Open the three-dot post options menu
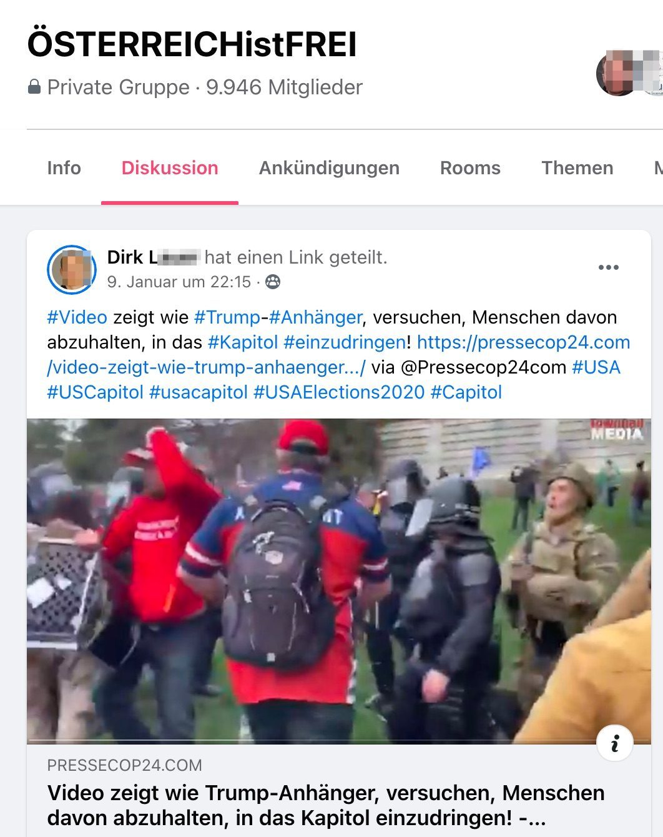663x837 pixels. coord(608,267)
